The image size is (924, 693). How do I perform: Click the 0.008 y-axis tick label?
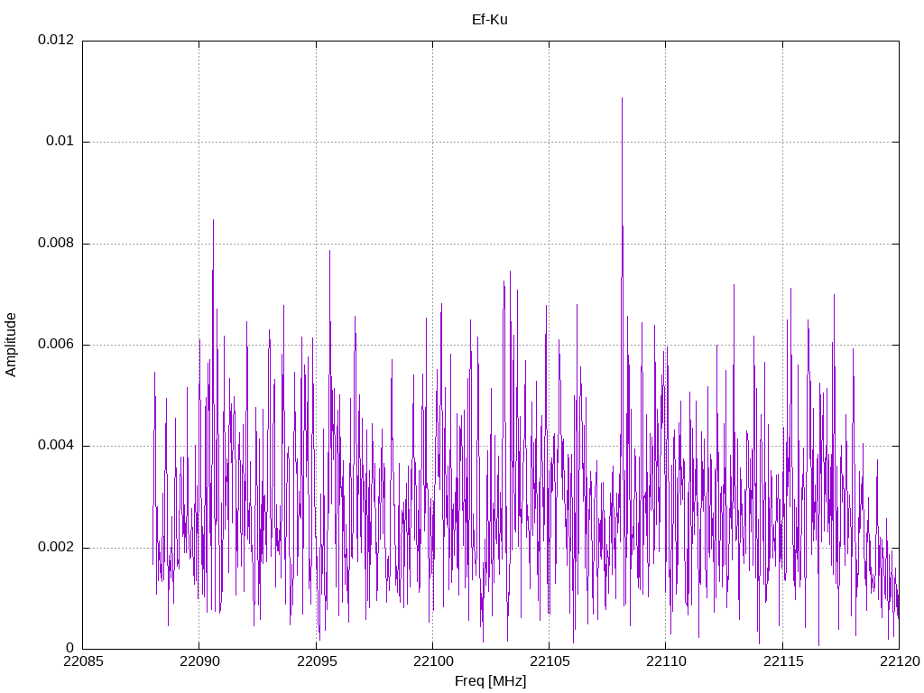point(56,244)
